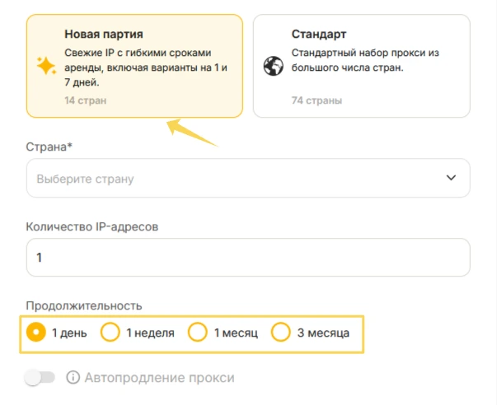Select the 'Новая партия' proxy card

[134, 66]
